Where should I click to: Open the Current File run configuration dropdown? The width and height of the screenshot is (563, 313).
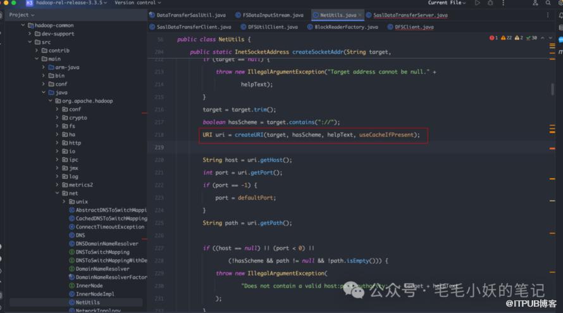[x=449, y=3]
